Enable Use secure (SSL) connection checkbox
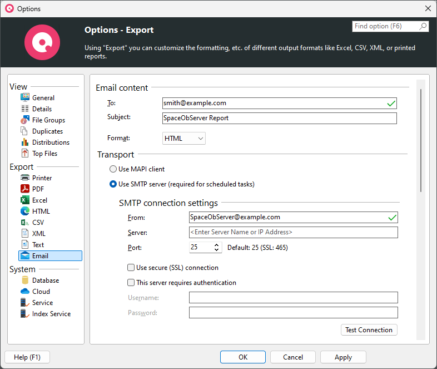Image resolution: width=437 pixels, height=369 pixels. [131, 268]
